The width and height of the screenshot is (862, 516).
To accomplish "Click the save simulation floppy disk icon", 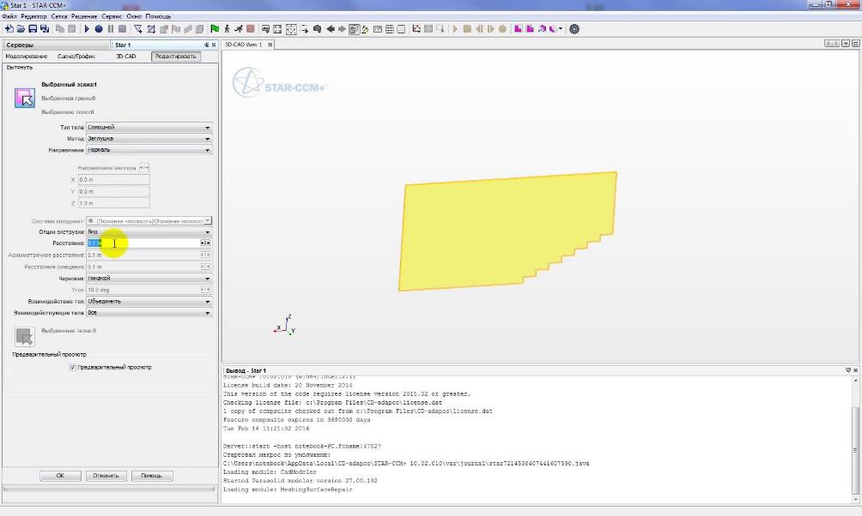I will click(x=33, y=29).
